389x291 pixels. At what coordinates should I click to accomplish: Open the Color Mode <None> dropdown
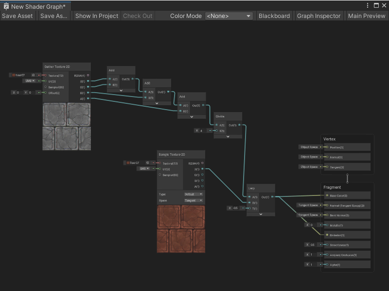tap(229, 16)
